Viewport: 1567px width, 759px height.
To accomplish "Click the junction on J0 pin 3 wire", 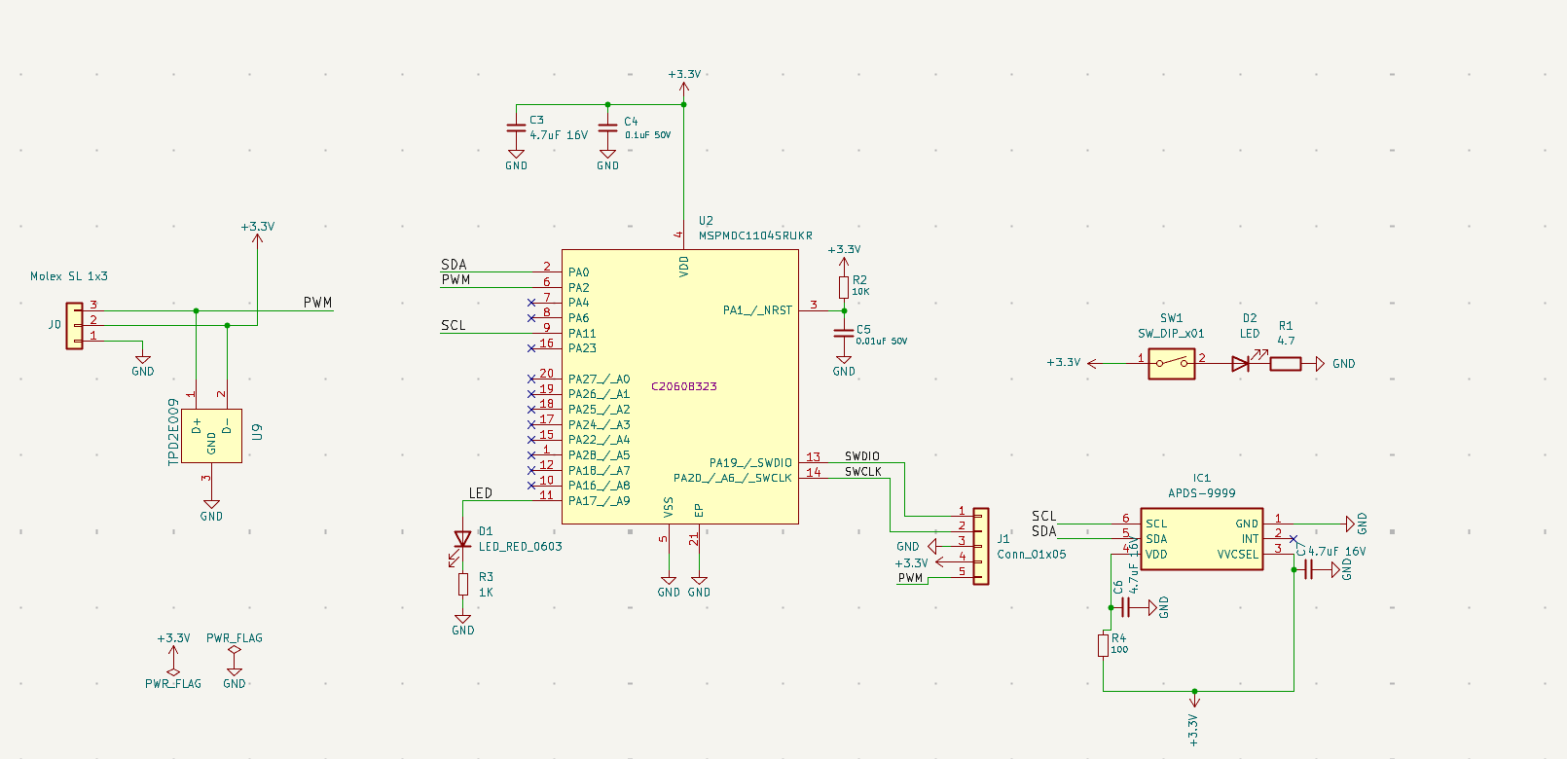I will 196,310.
